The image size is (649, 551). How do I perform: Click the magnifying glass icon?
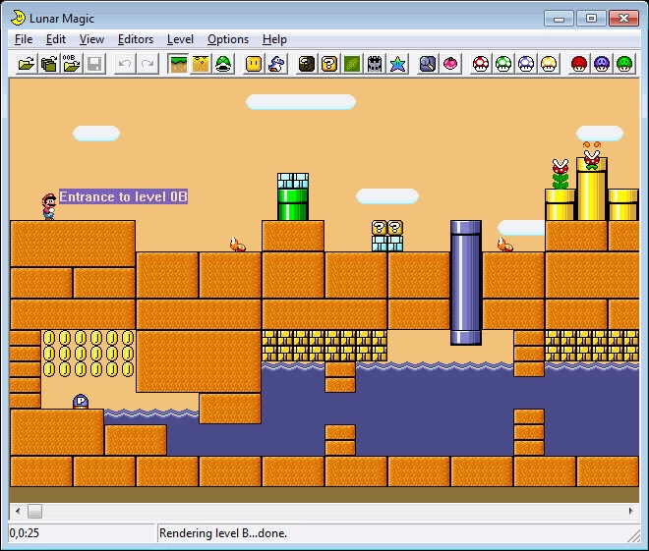click(428, 64)
